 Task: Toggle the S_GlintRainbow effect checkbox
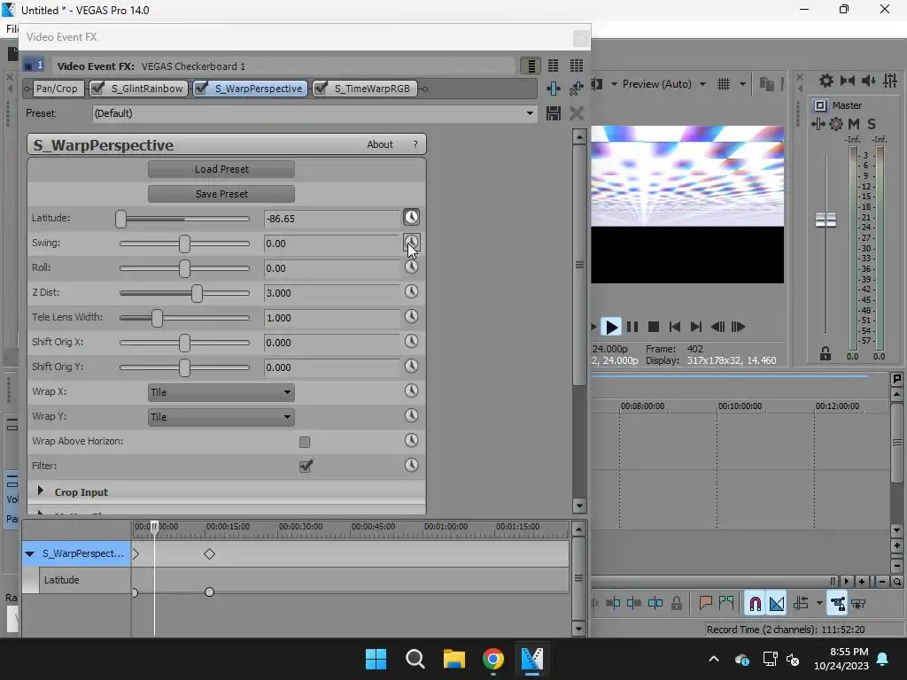click(x=97, y=88)
